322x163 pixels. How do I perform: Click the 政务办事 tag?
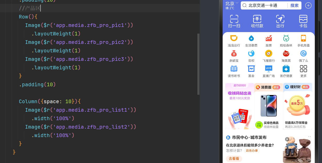pos(252,151)
